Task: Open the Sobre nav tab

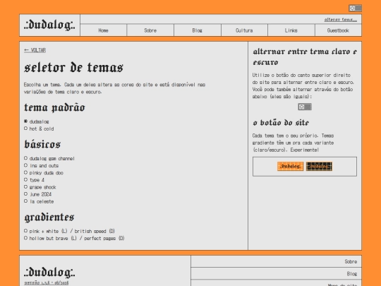Action: [150, 30]
